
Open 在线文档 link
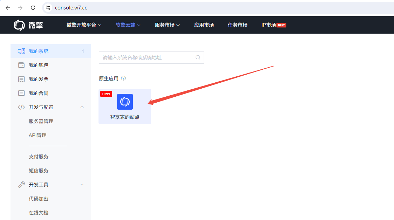pyautogui.click(x=39, y=213)
